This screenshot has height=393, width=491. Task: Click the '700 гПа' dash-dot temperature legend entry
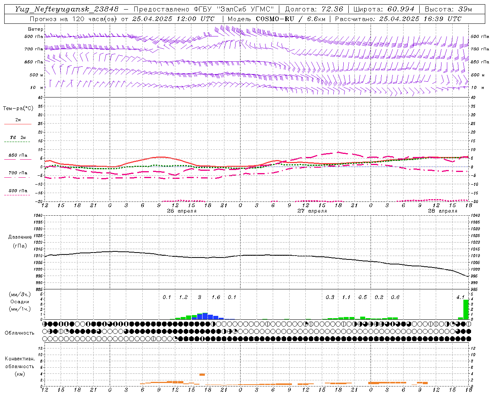(18, 175)
